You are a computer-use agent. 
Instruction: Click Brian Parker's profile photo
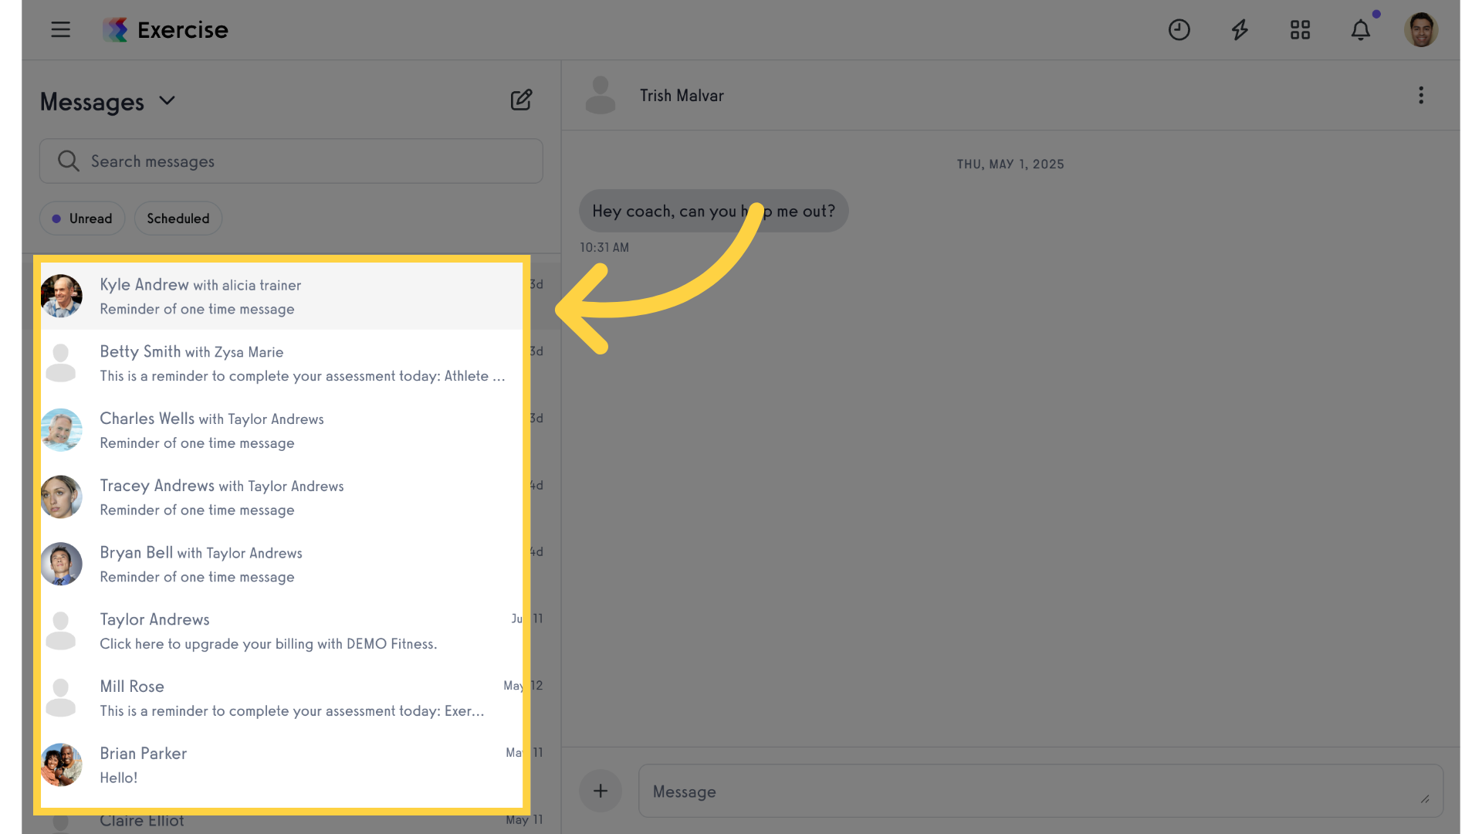pos(61,764)
